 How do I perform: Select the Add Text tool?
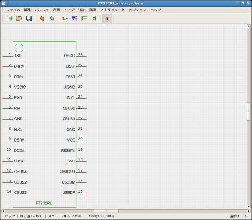pyautogui.click(x=94, y=19)
